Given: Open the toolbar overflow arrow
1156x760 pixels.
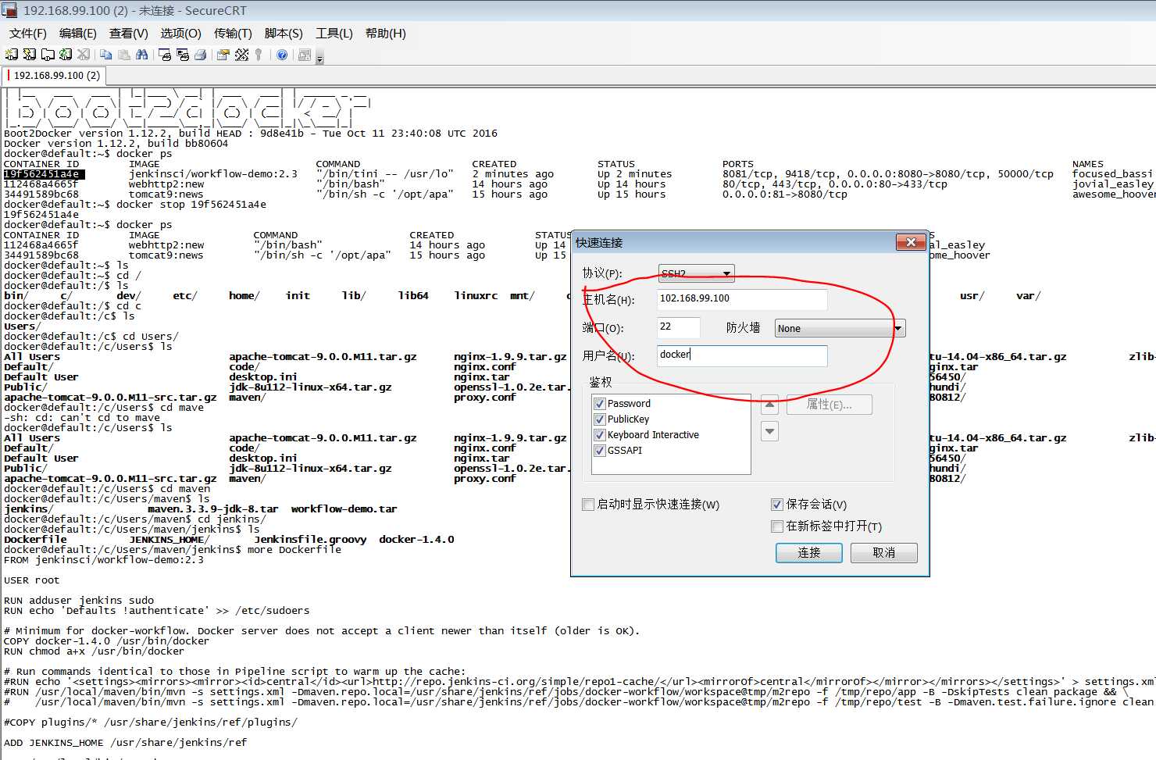Looking at the screenshot, I should pyautogui.click(x=319, y=57).
